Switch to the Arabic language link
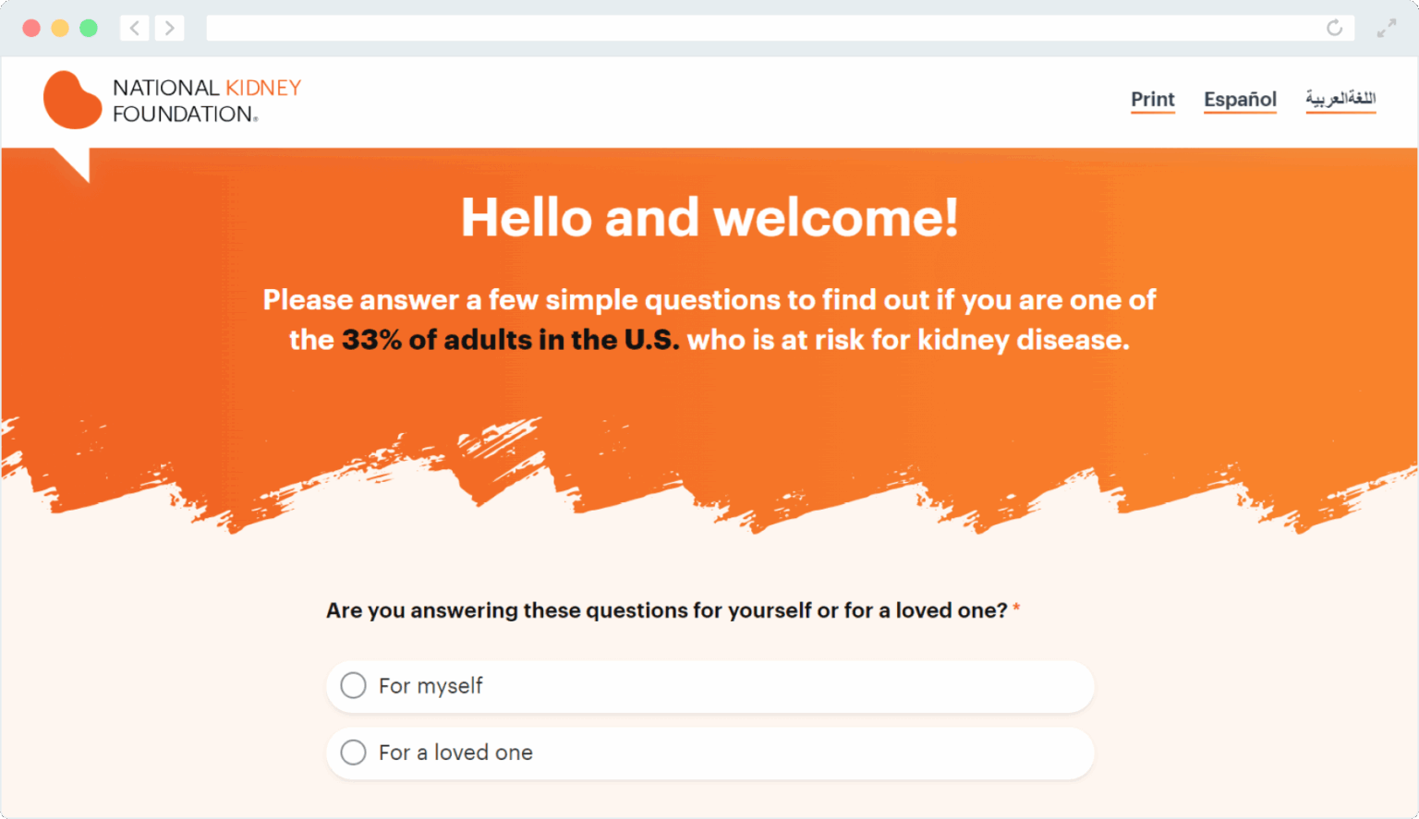This screenshot has height=819, width=1419. (x=1340, y=98)
